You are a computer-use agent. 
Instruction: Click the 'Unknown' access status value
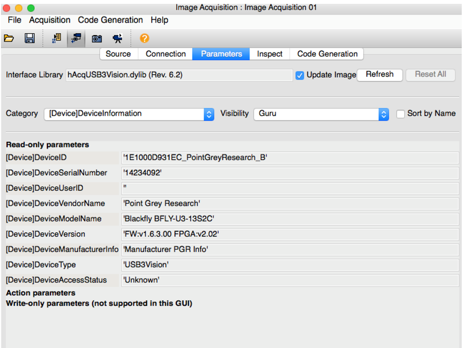(290, 280)
